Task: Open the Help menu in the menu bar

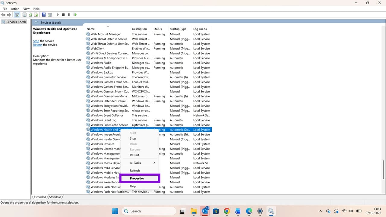Action: (x=36, y=9)
